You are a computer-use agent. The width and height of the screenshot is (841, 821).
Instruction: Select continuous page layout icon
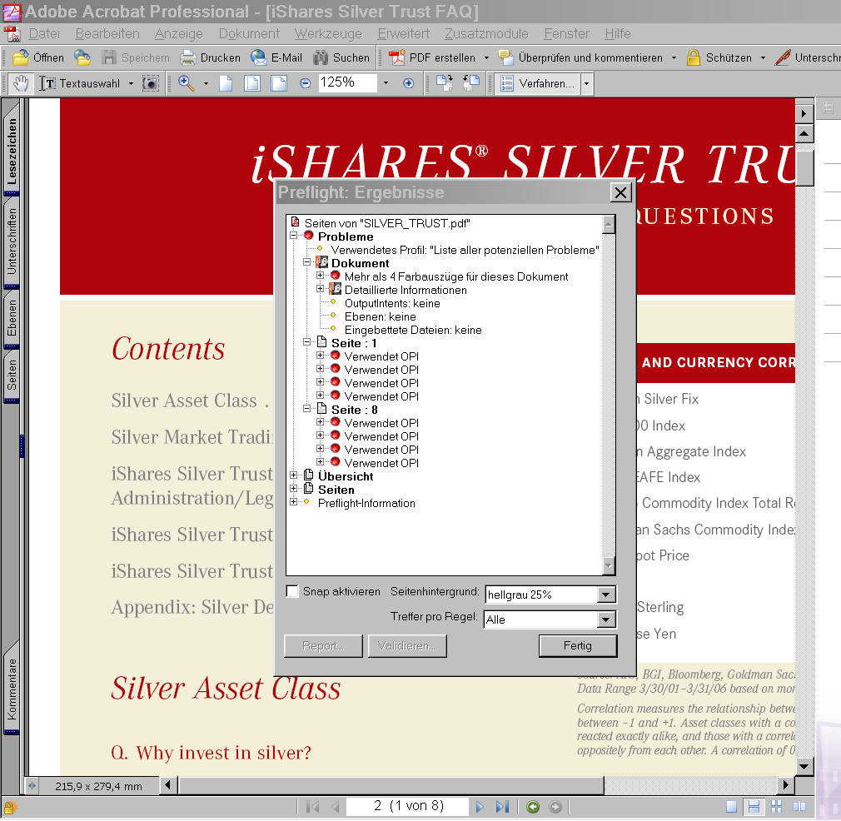tap(754, 807)
